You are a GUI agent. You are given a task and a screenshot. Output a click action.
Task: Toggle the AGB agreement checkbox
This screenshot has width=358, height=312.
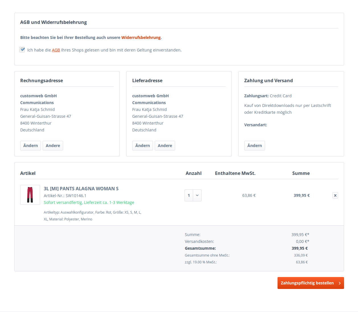[22, 50]
